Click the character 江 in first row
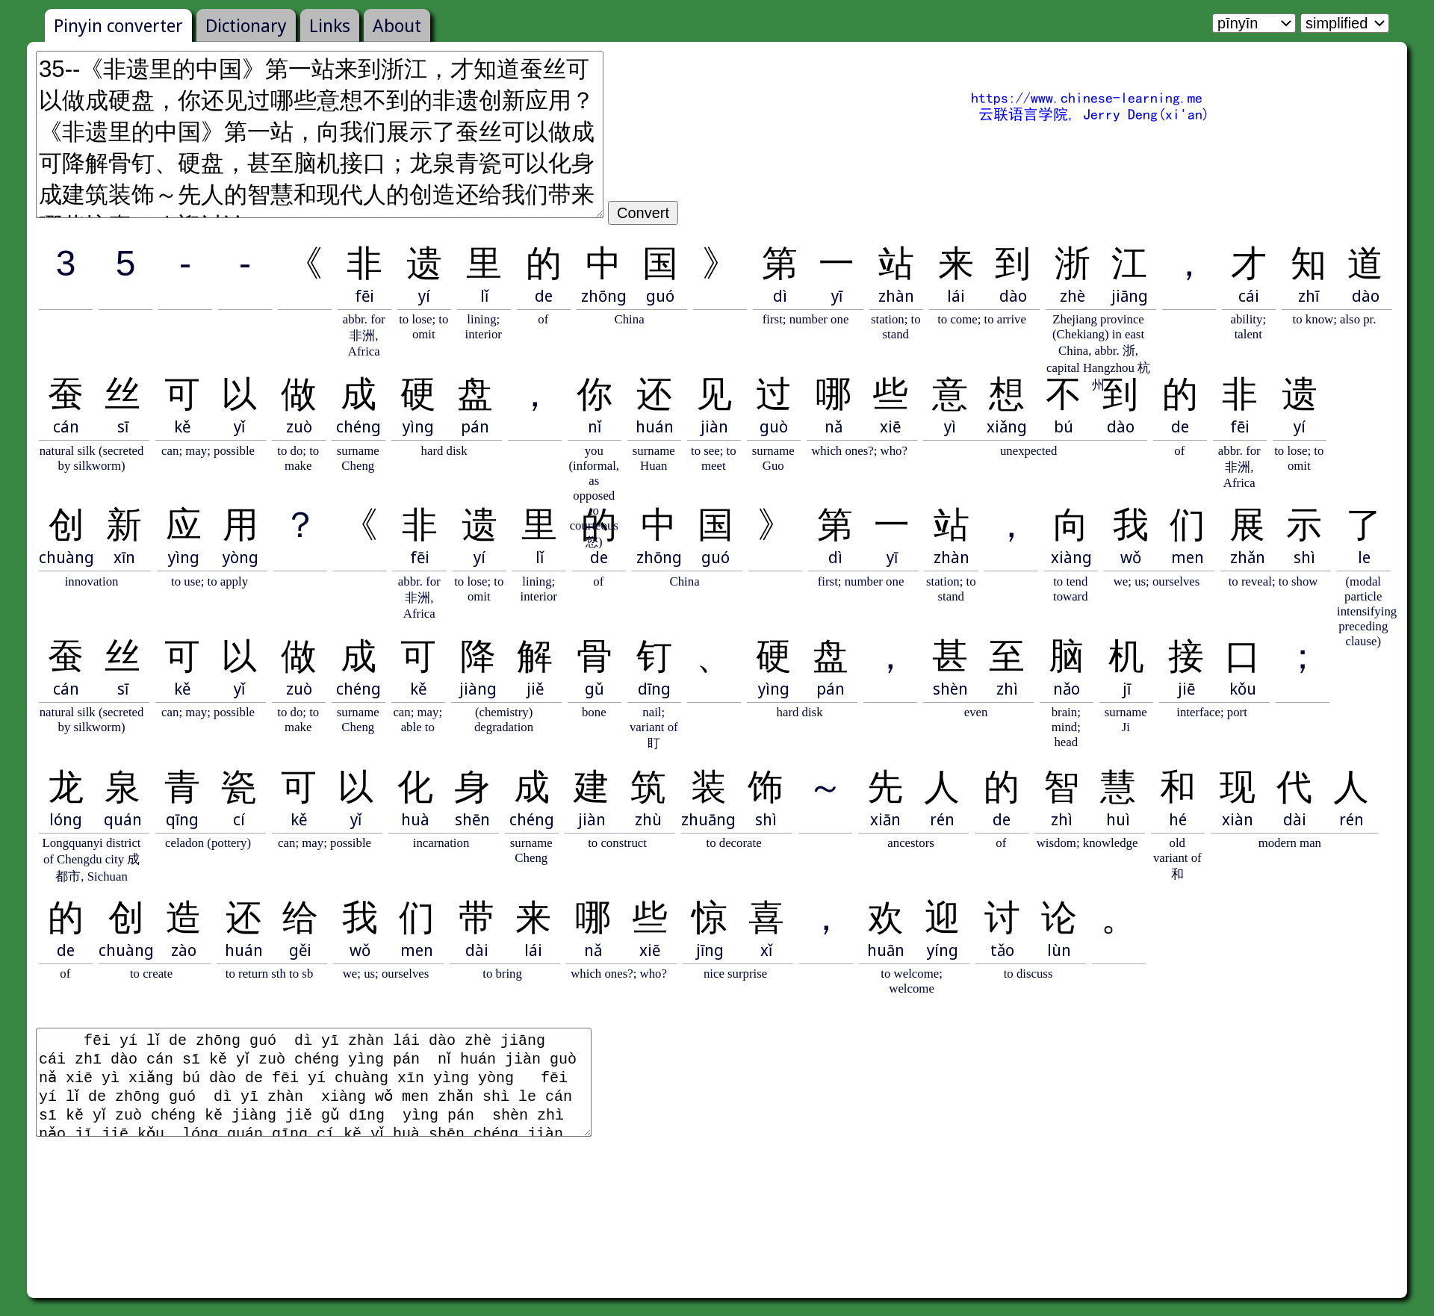This screenshot has height=1316, width=1434. tap(1129, 264)
